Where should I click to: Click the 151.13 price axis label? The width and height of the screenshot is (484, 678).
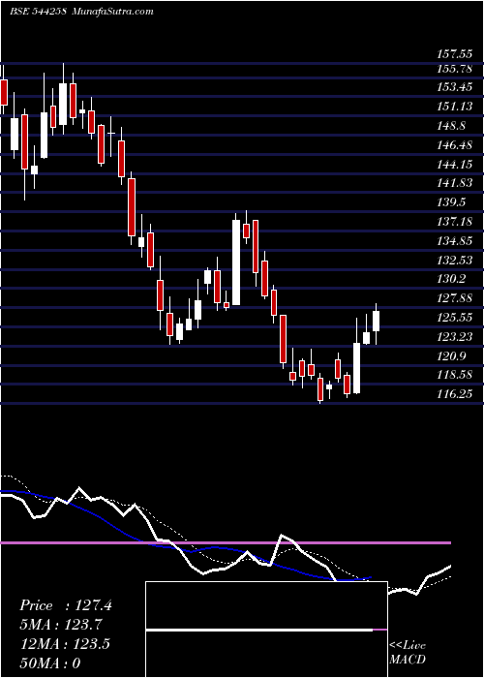(455, 107)
